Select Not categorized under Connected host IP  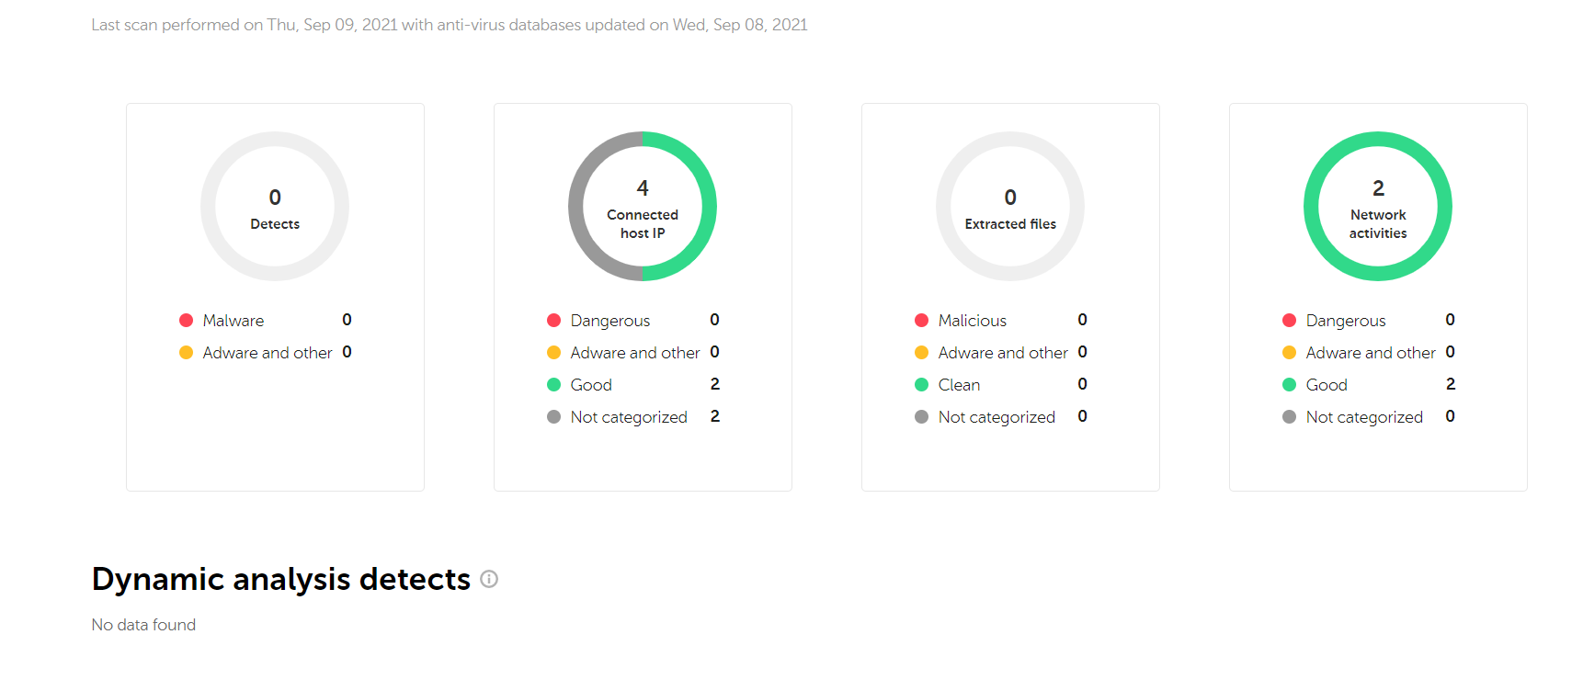click(629, 417)
